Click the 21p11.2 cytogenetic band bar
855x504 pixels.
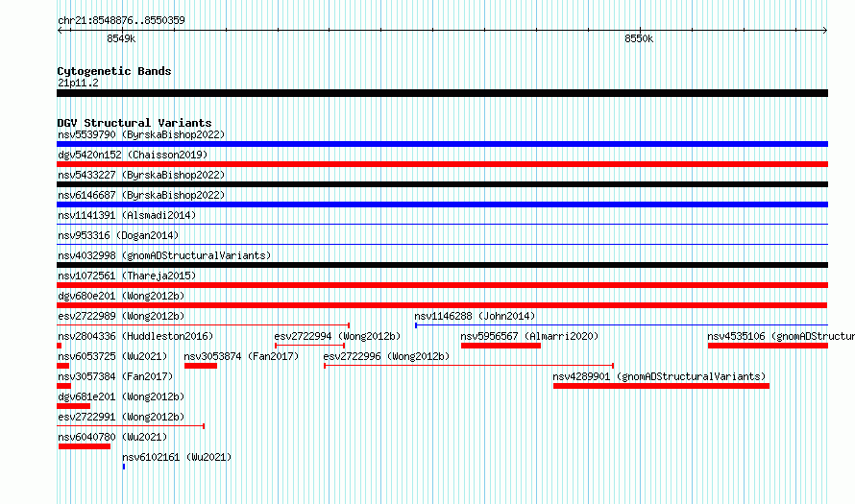[x=442, y=93]
